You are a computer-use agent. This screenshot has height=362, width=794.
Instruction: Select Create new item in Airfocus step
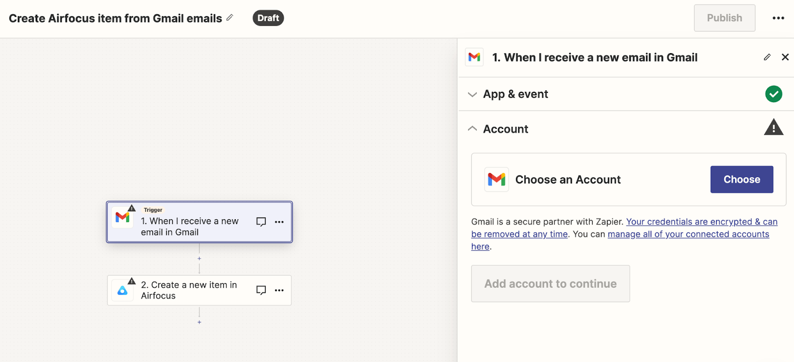[199, 290]
